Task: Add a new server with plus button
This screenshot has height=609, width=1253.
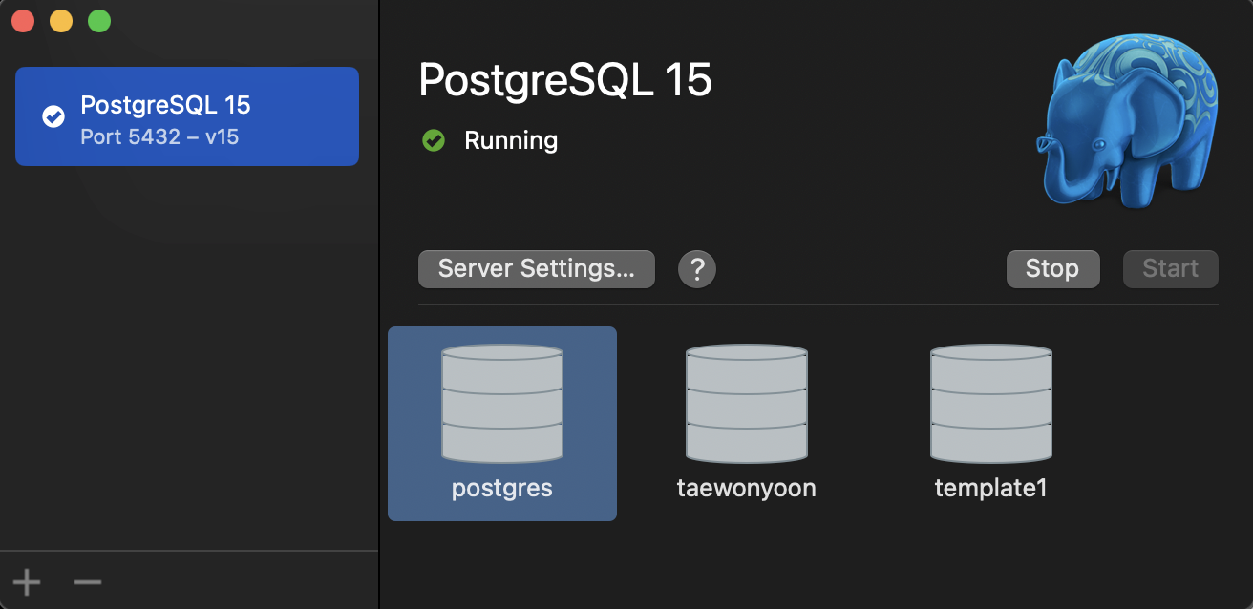Action: click(27, 581)
